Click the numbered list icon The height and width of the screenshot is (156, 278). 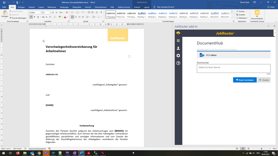click(78, 12)
